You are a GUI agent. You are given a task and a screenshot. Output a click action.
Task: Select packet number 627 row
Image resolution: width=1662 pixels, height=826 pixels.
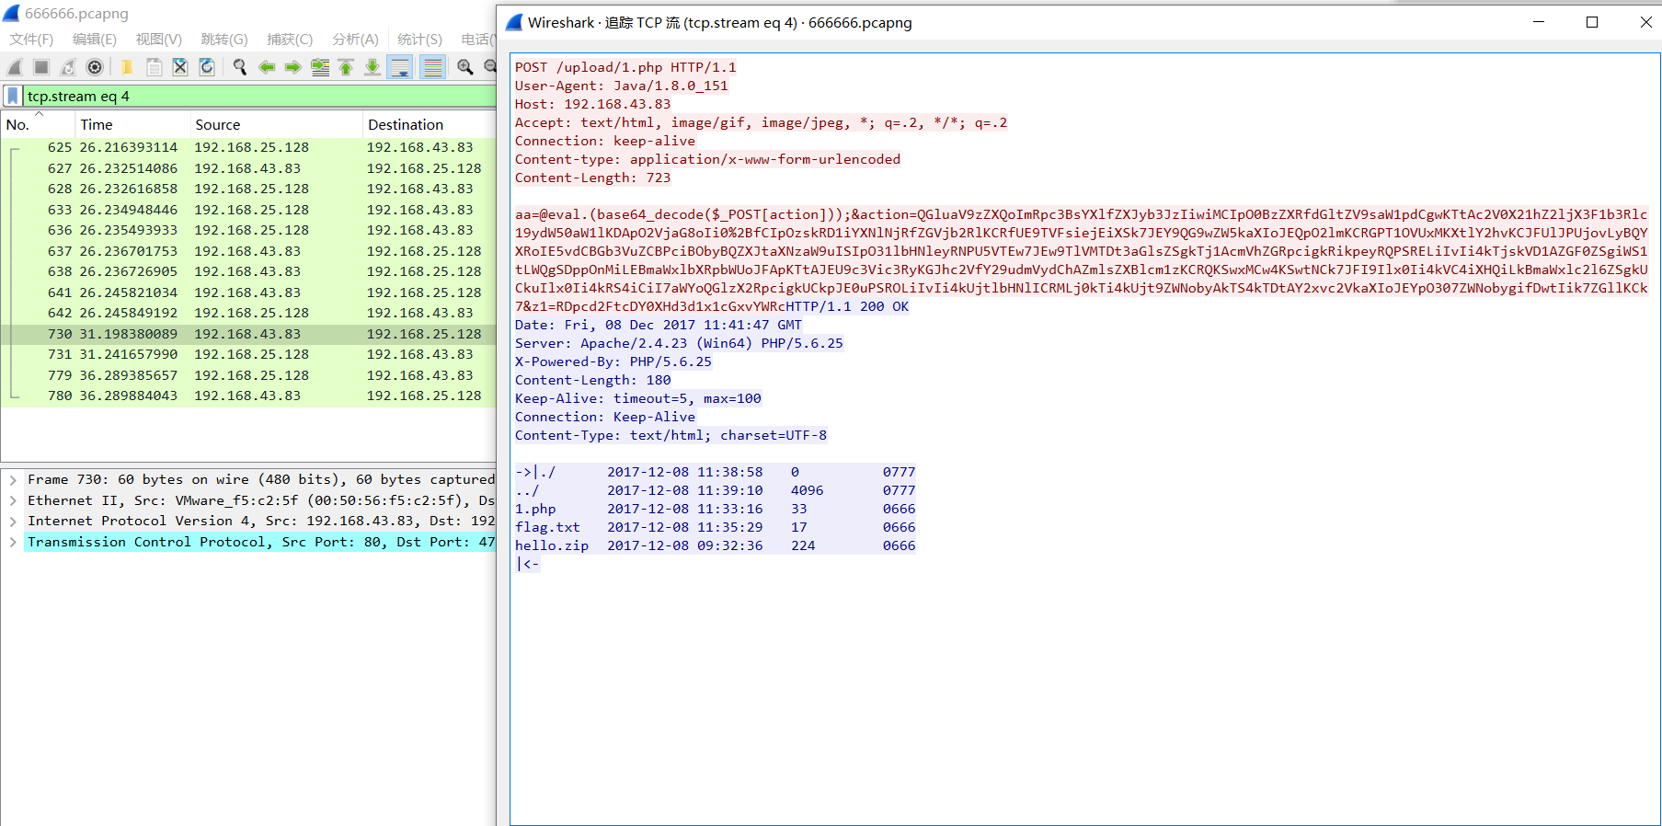pos(248,168)
